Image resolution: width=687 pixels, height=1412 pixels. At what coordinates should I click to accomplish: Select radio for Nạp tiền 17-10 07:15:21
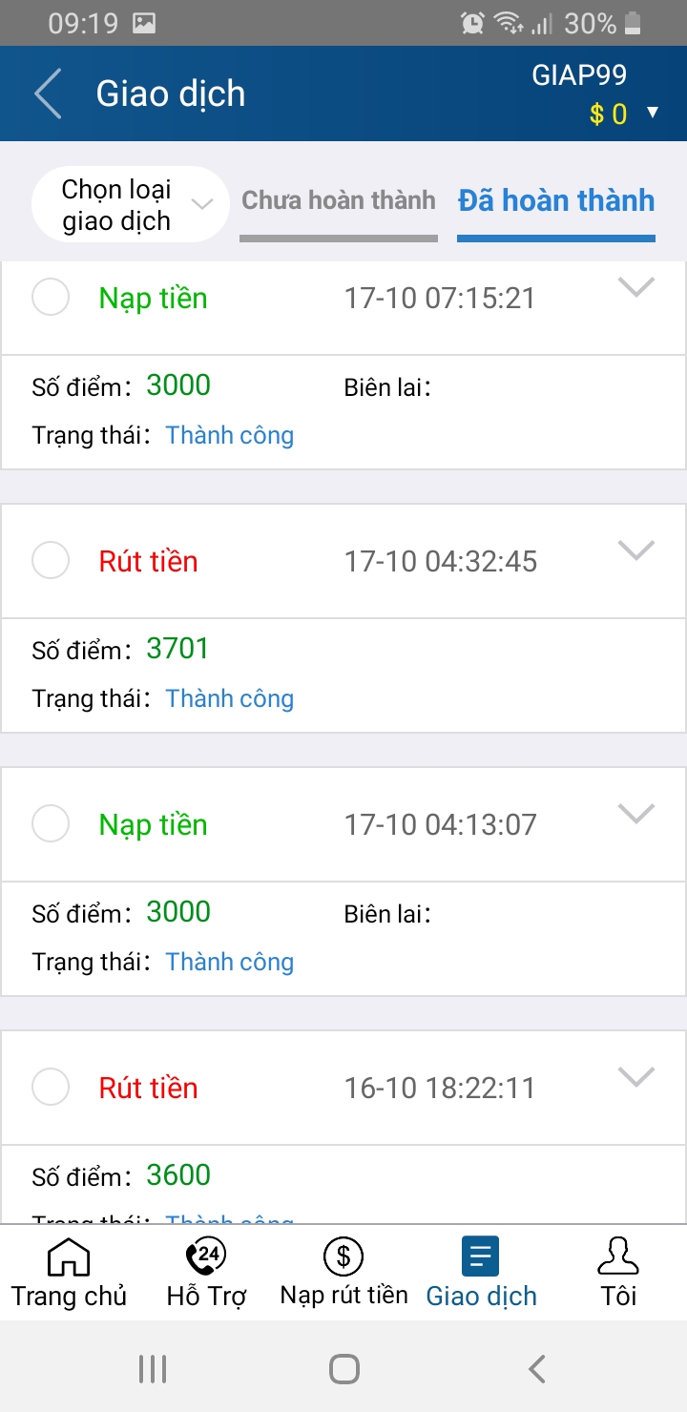51,297
